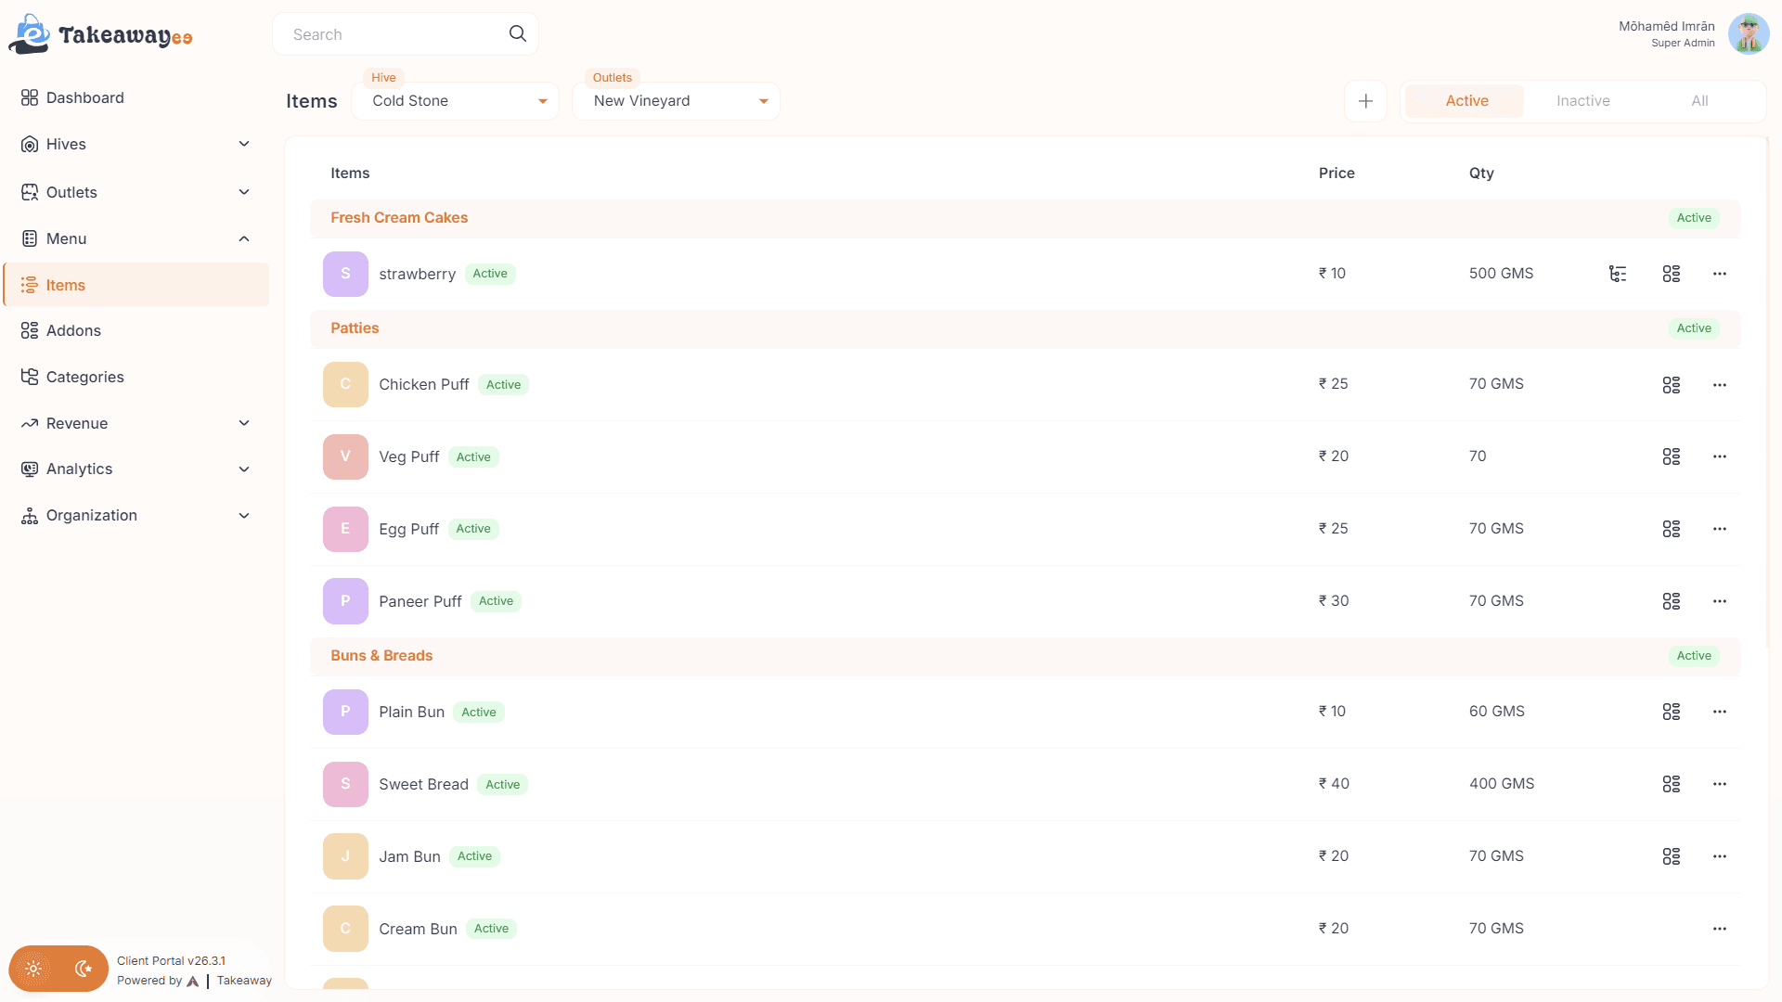The image size is (1782, 1002).
Task: Open addons grid icon for Veg Puff
Action: click(x=1672, y=456)
